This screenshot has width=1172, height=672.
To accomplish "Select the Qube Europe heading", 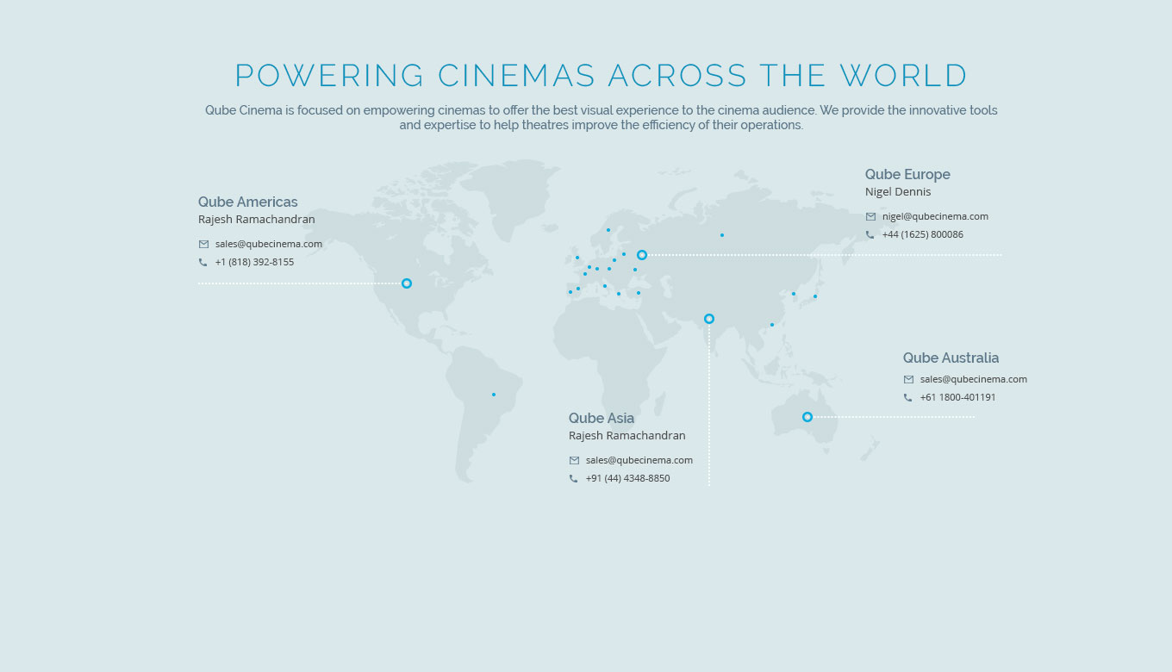I will (907, 174).
